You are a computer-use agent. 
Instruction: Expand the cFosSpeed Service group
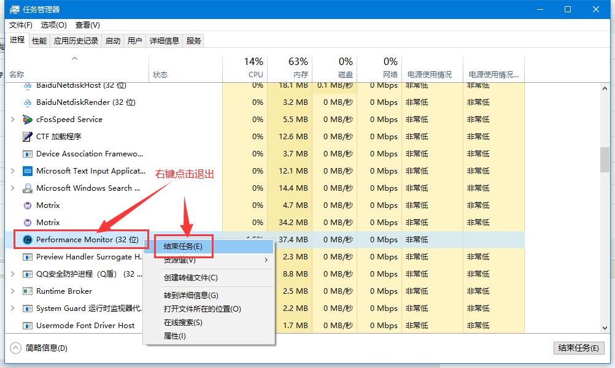click(12, 119)
